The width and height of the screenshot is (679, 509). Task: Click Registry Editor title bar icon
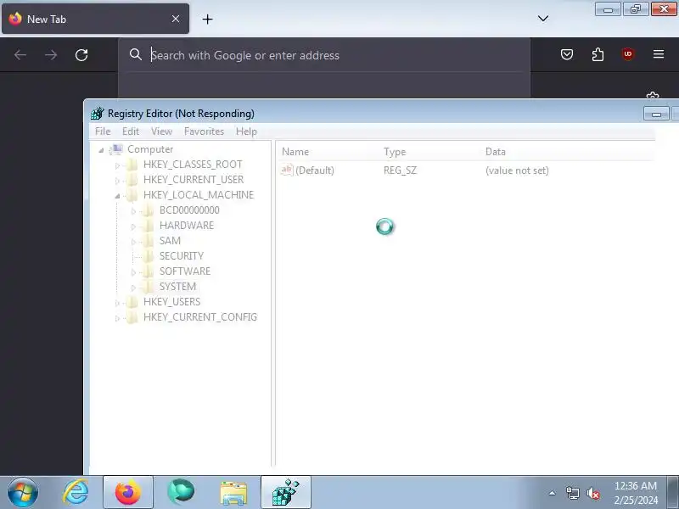[98, 114]
